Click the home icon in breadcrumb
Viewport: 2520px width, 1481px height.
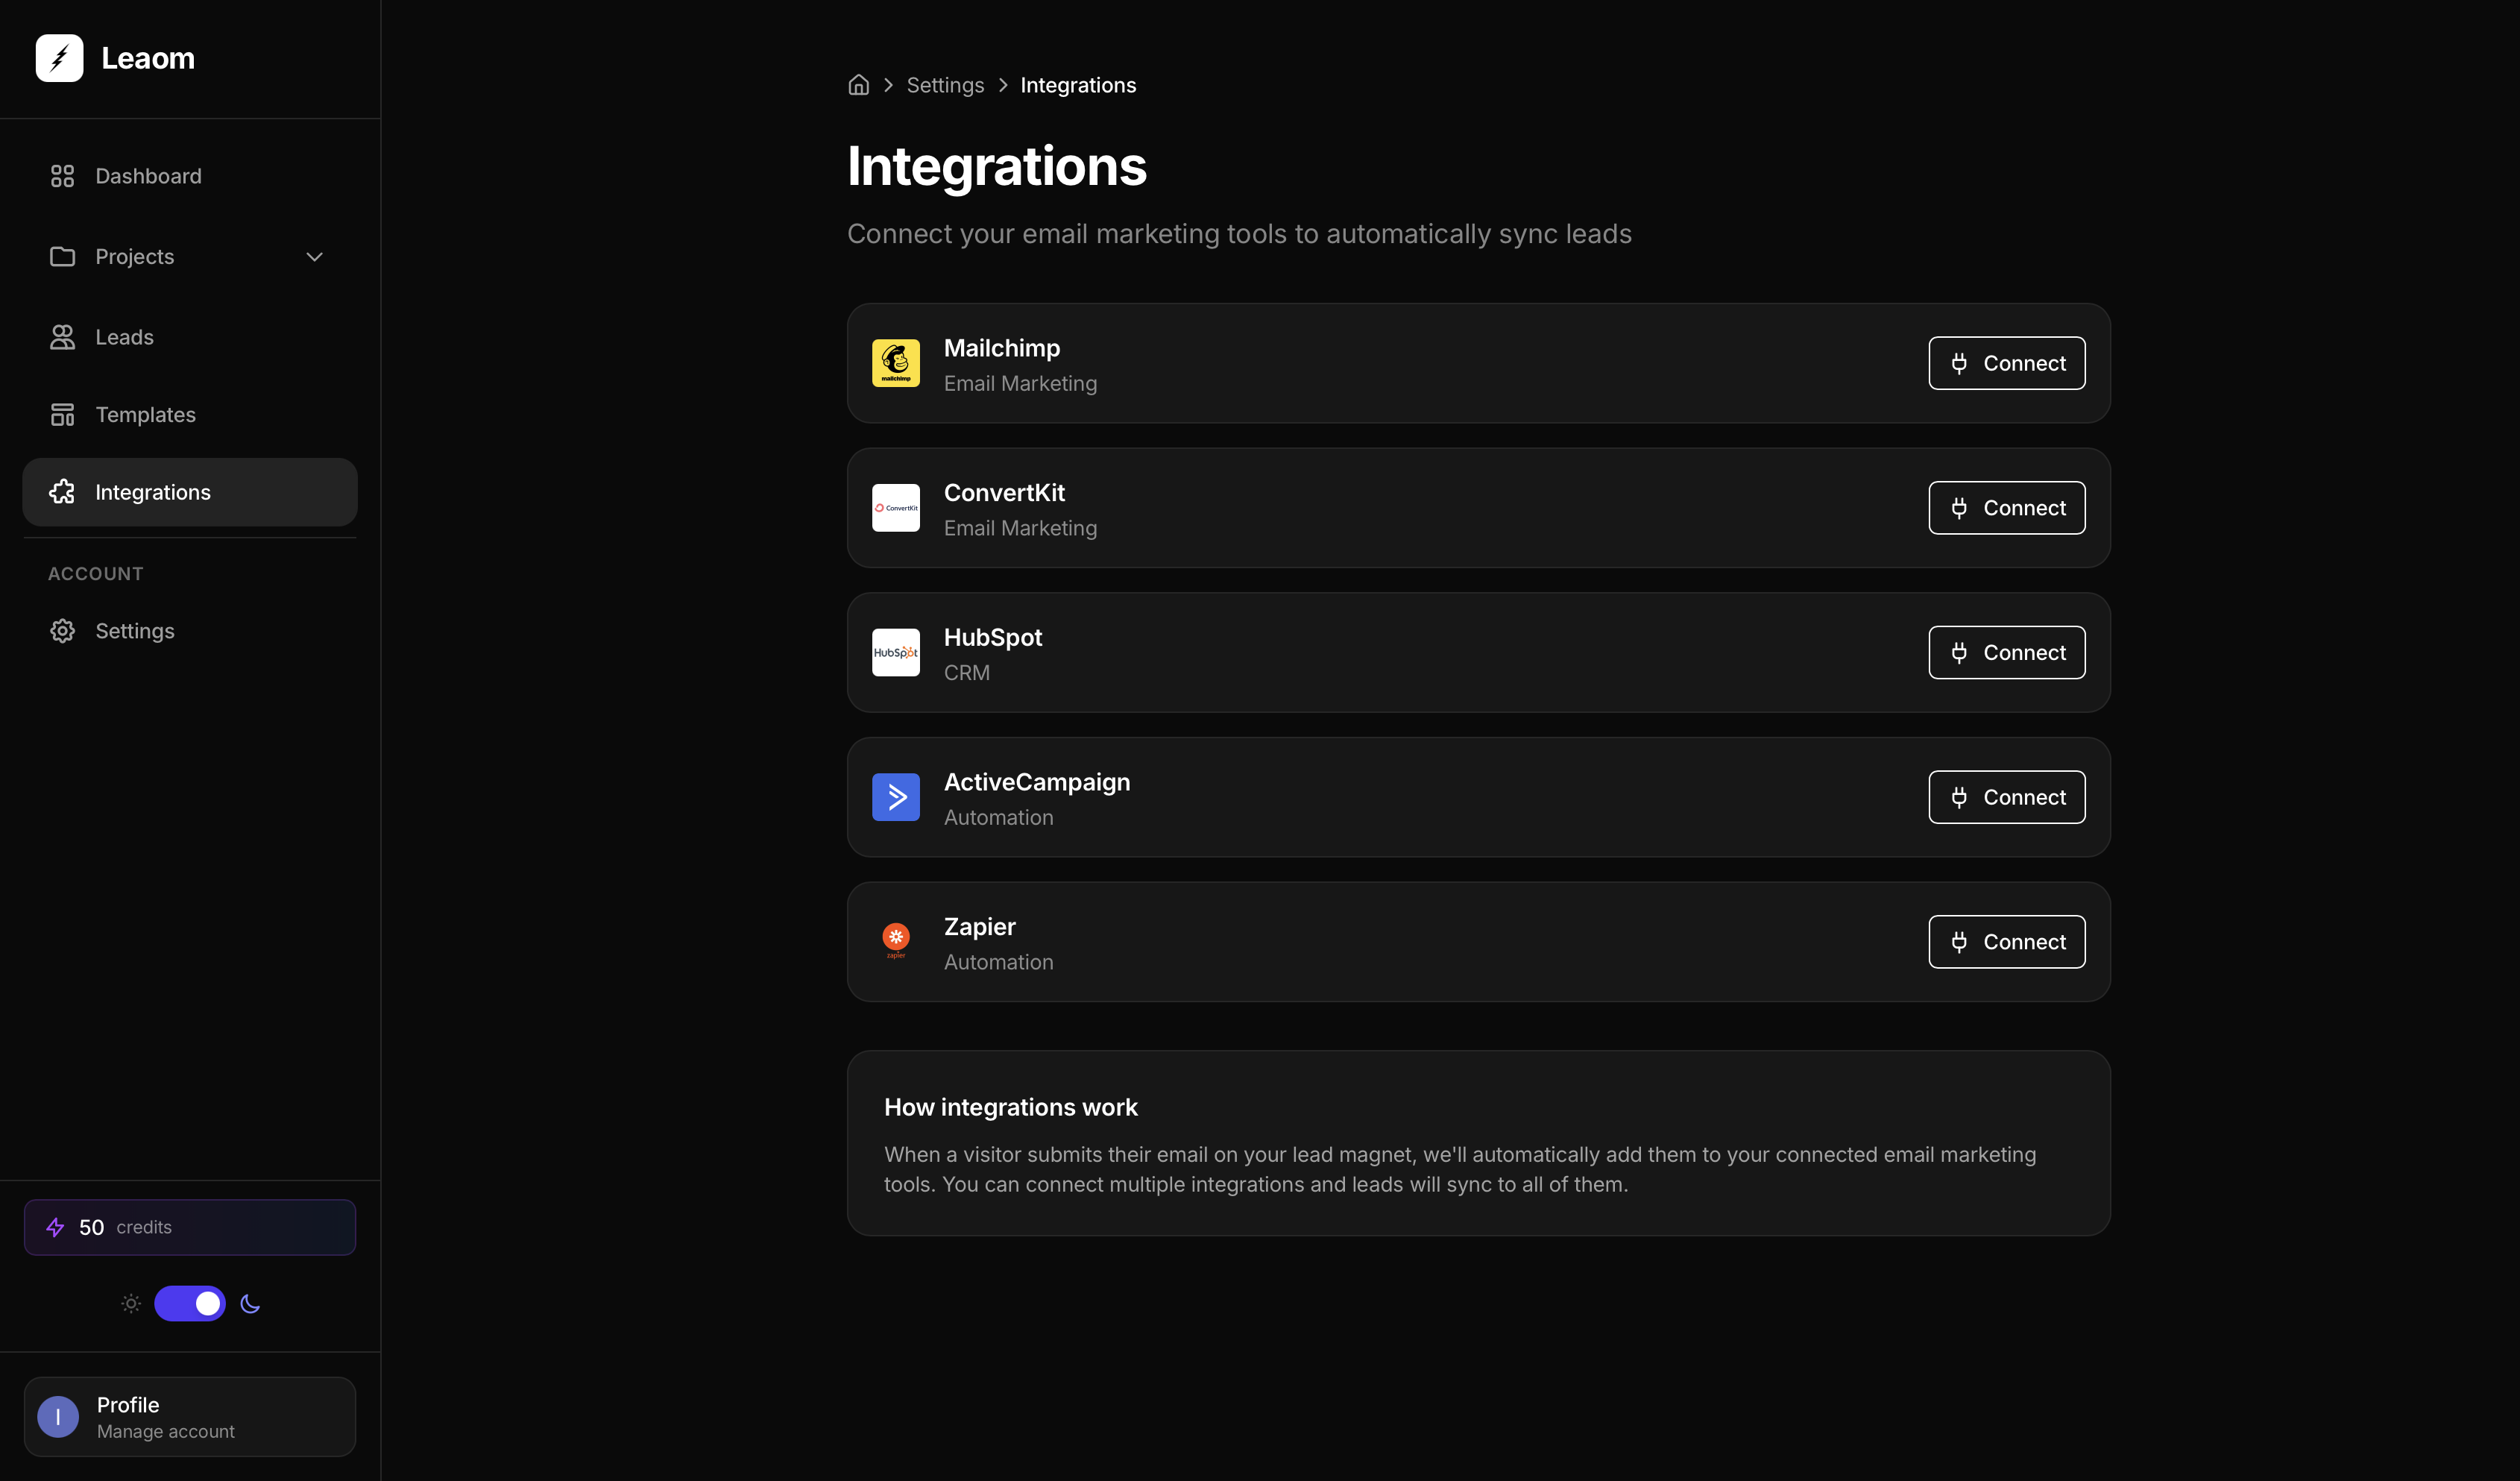(x=858, y=85)
